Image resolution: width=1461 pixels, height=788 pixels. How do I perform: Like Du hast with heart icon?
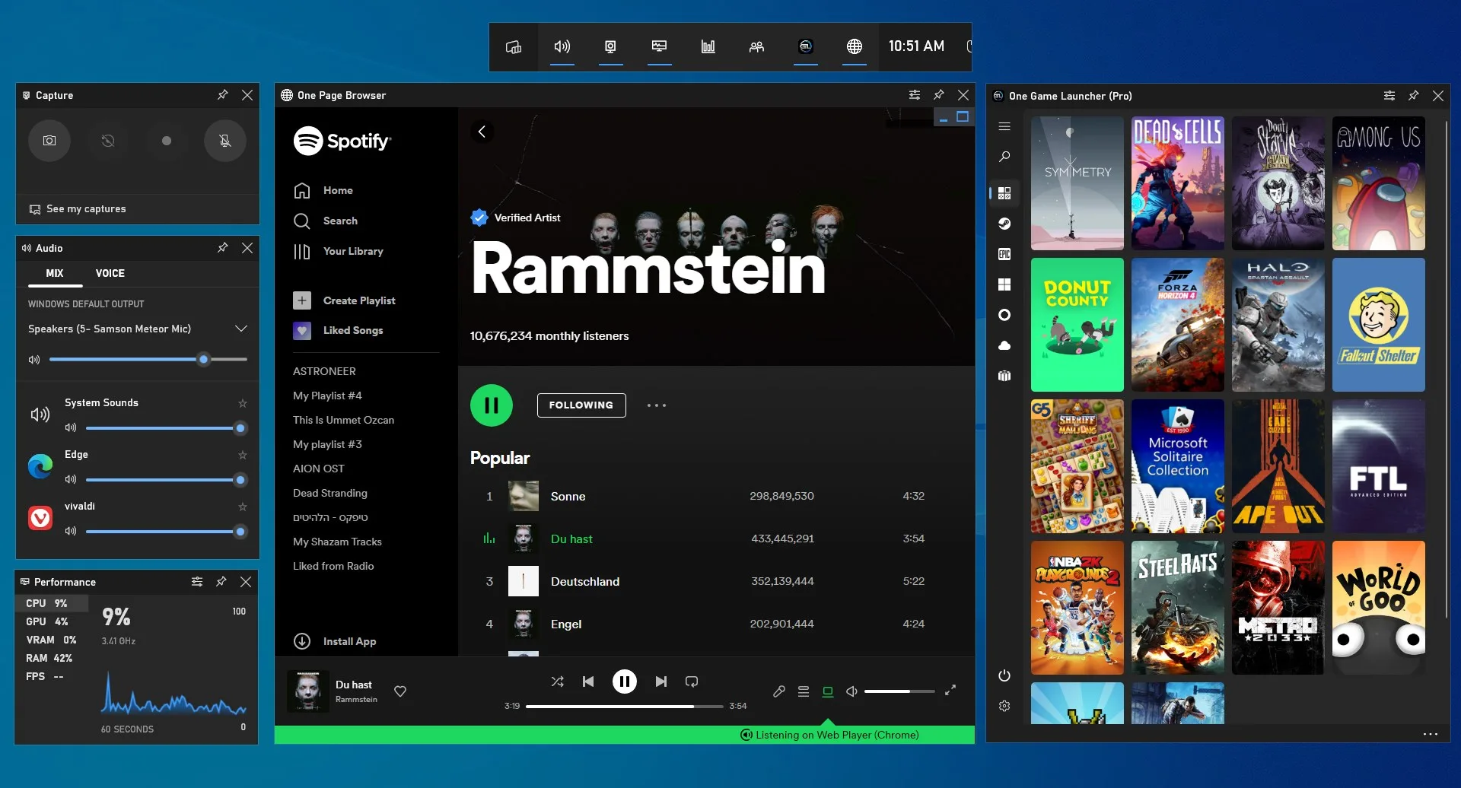[x=400, y=691]
